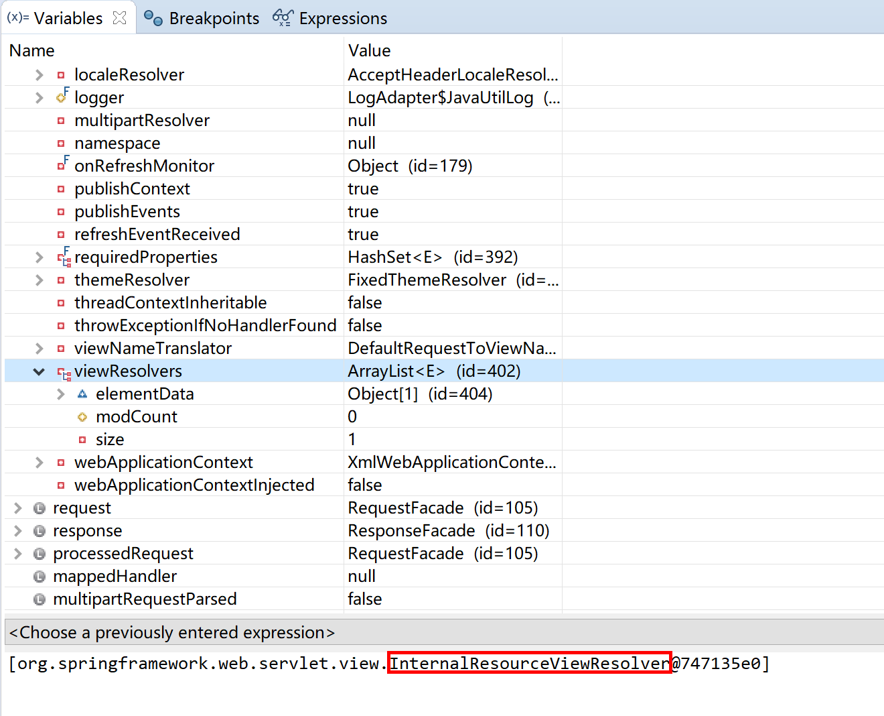
Task: Click the onRefreshMonitor final field icon
Action: tap(62, 165)
